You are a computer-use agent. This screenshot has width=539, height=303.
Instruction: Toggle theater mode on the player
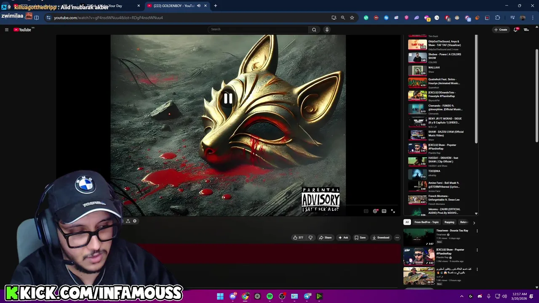(x=384, y=211)
